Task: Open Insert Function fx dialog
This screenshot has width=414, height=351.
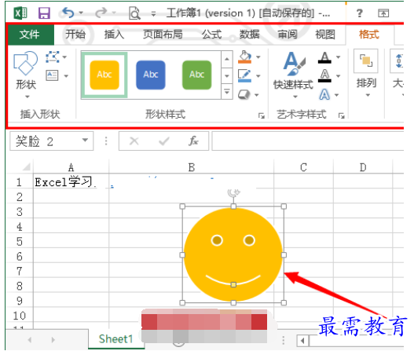Action: point(193,141)
